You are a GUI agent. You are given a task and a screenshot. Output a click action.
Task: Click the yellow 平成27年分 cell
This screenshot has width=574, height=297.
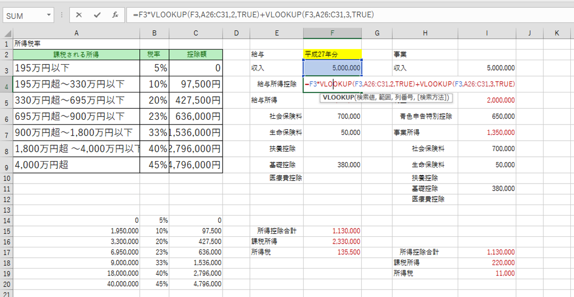332,54
